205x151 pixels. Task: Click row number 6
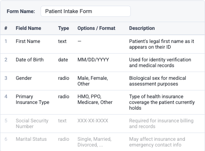point(6,139)
